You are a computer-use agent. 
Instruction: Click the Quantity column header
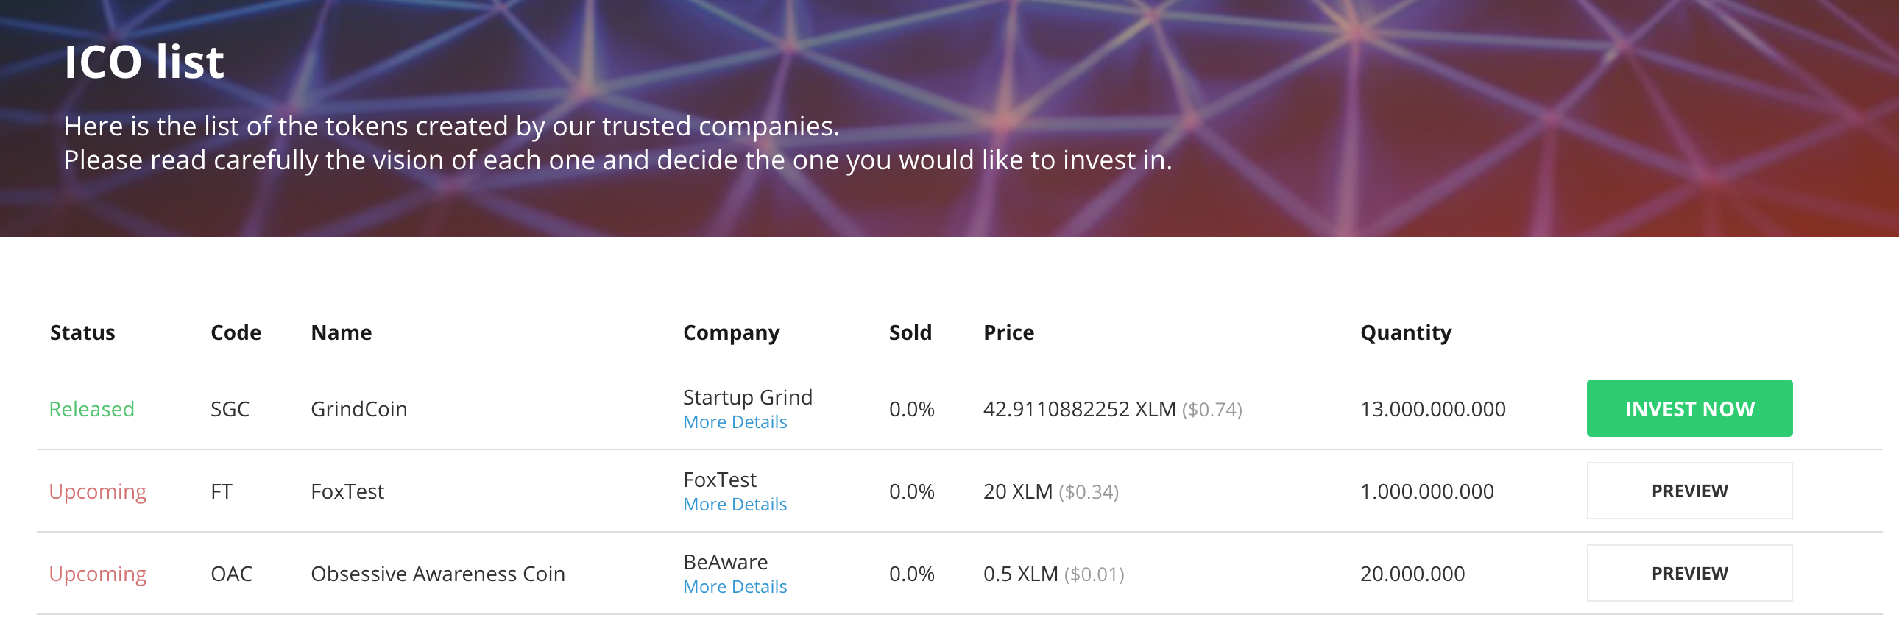coord(1406,333)
